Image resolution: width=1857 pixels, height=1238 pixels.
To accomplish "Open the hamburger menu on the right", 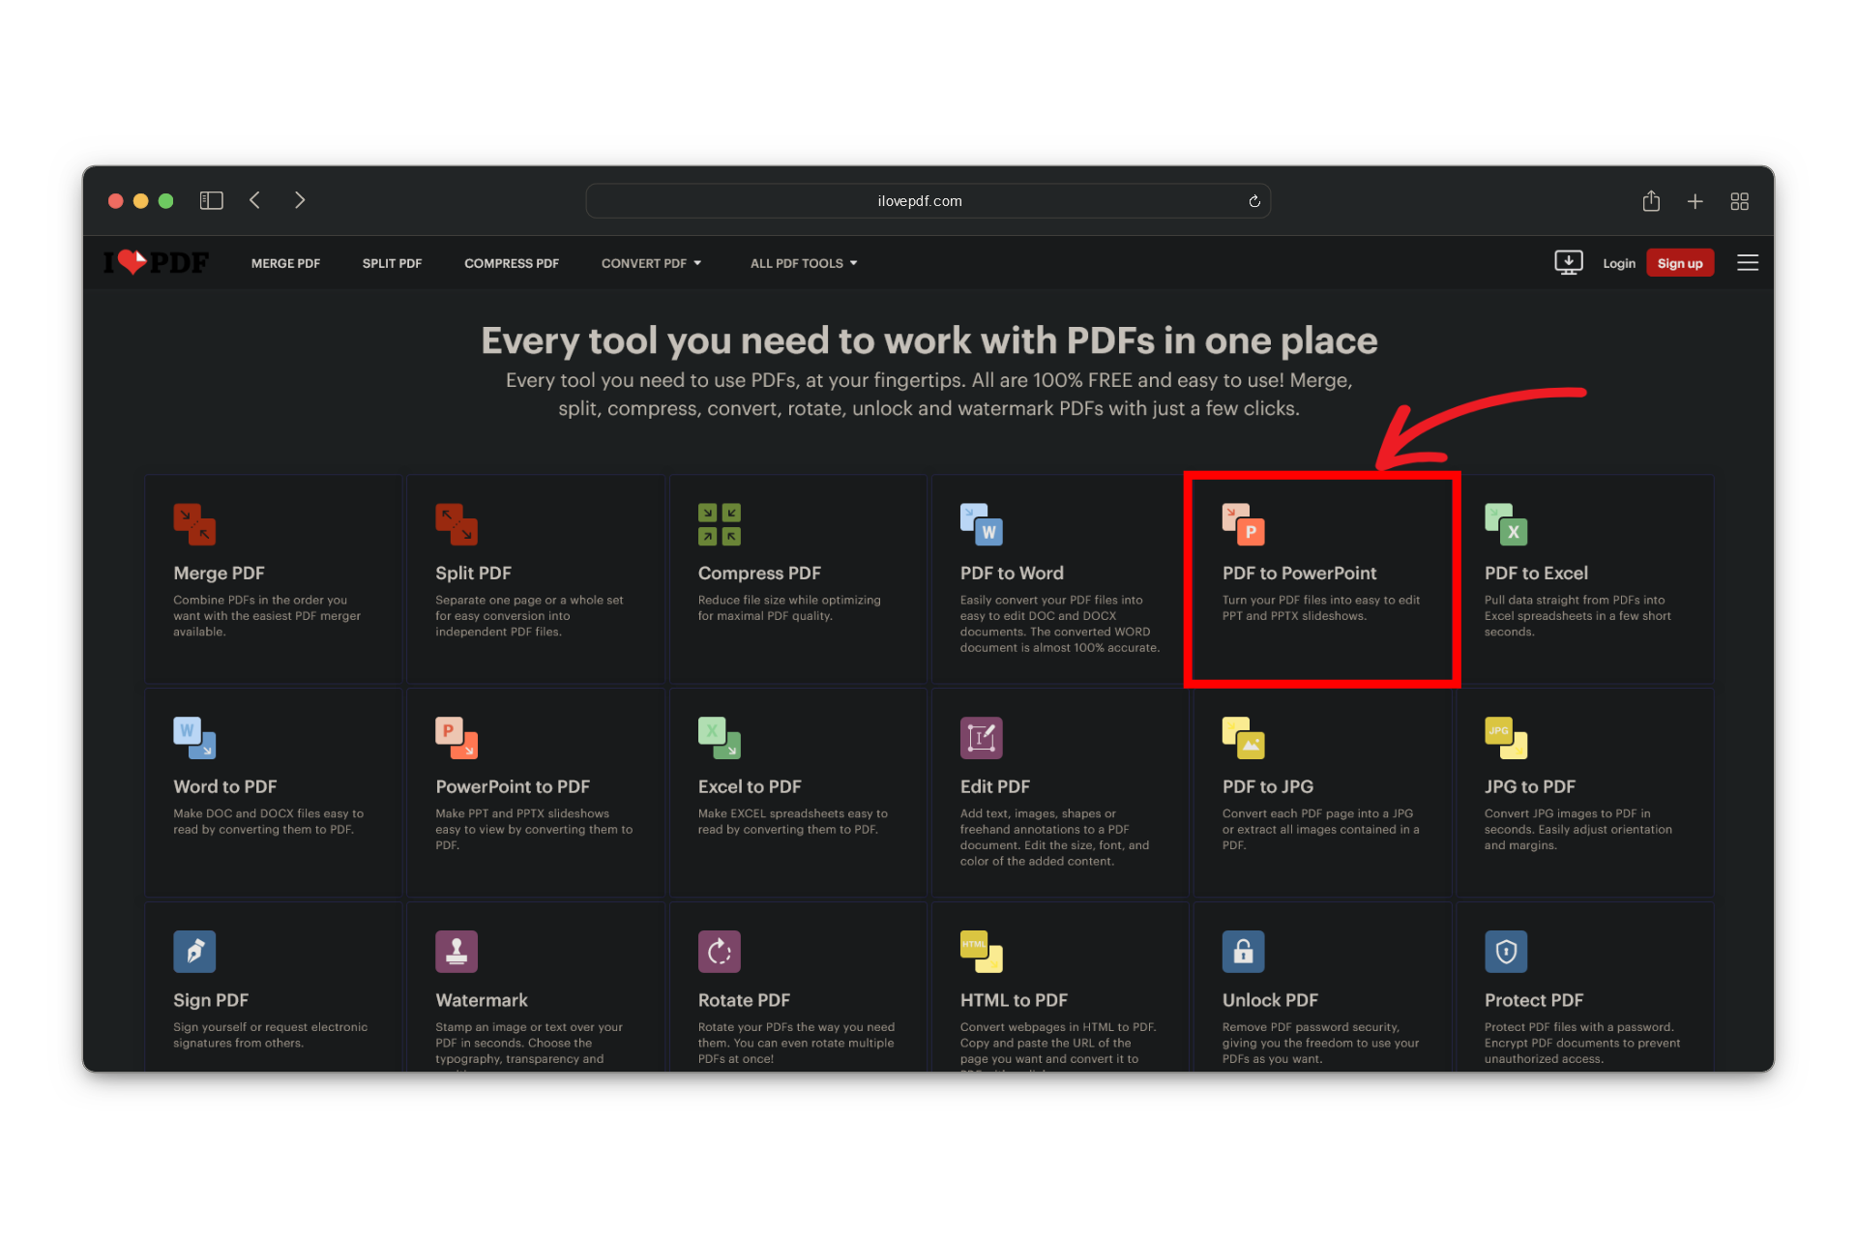I will click(1747, 263).
